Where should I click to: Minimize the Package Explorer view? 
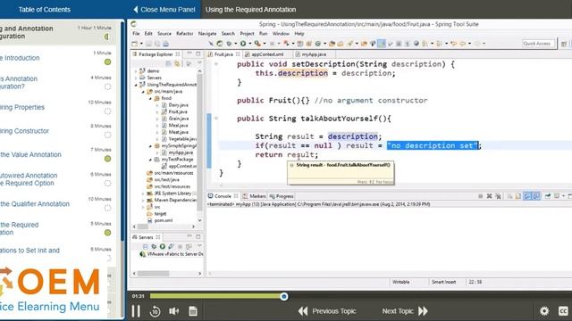(x=189, y=53)
